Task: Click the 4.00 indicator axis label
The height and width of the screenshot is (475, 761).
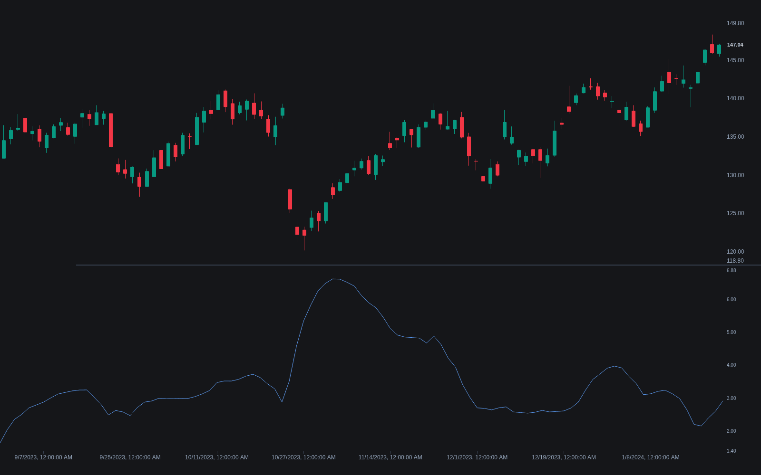Action: coord(731,365)
